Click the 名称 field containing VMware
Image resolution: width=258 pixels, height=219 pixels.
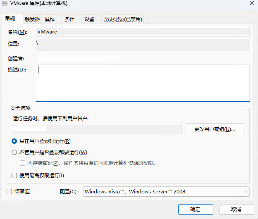click(142, 32)
